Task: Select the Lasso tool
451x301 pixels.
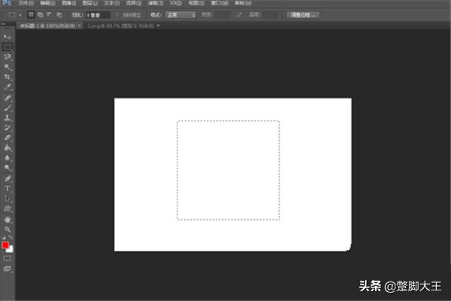Action: [8, 57]
